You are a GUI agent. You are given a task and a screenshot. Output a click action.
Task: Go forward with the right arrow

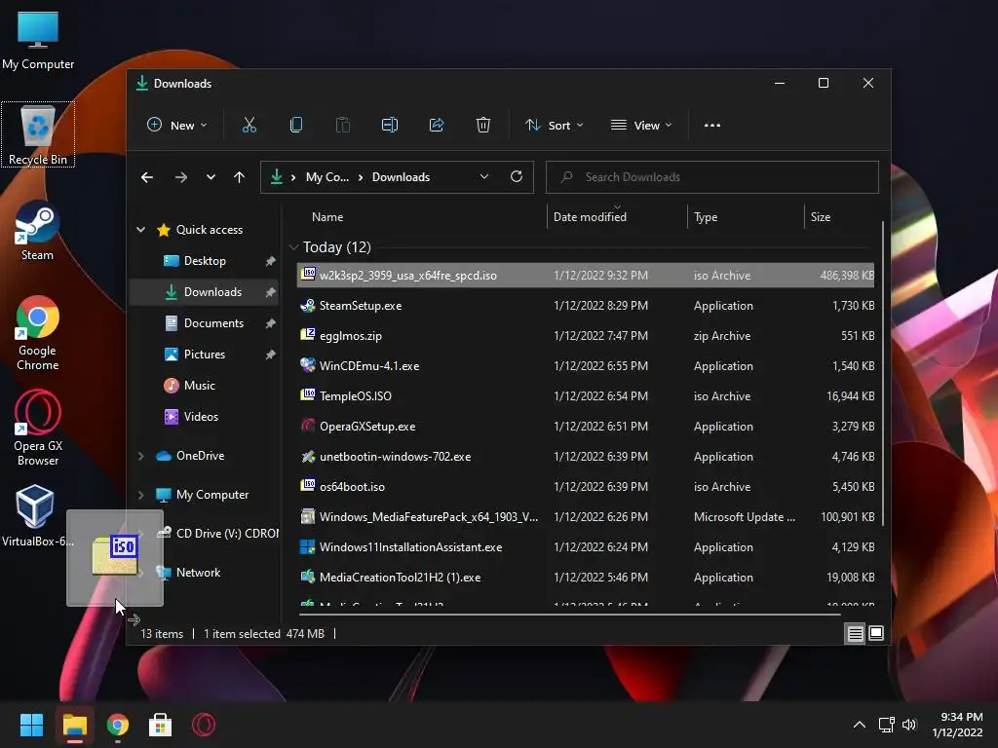(x=180, y=177)
